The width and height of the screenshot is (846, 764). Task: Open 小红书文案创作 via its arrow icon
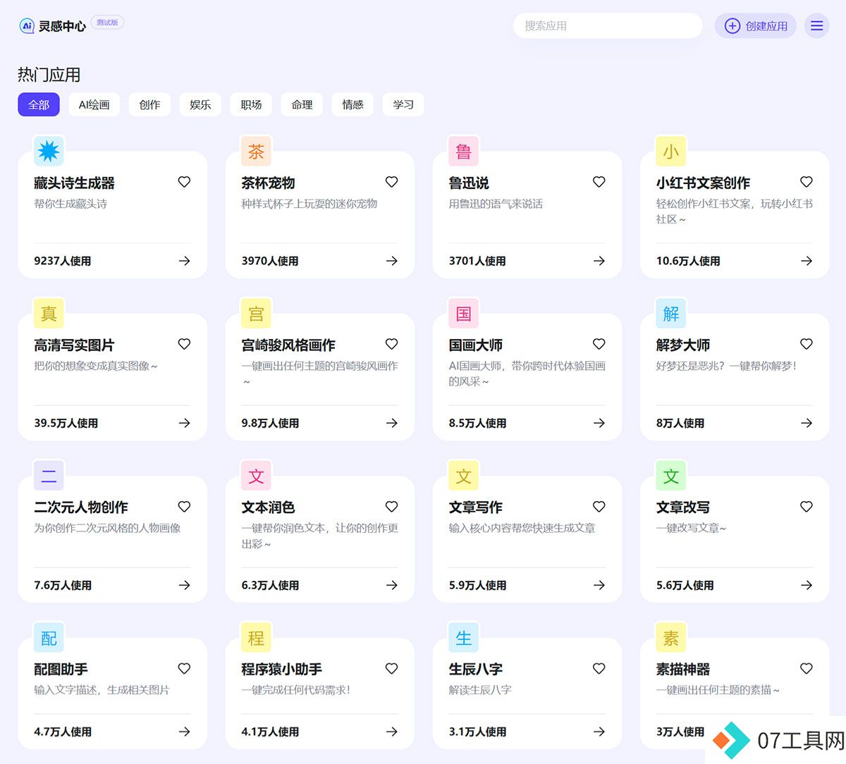(806, 261)
